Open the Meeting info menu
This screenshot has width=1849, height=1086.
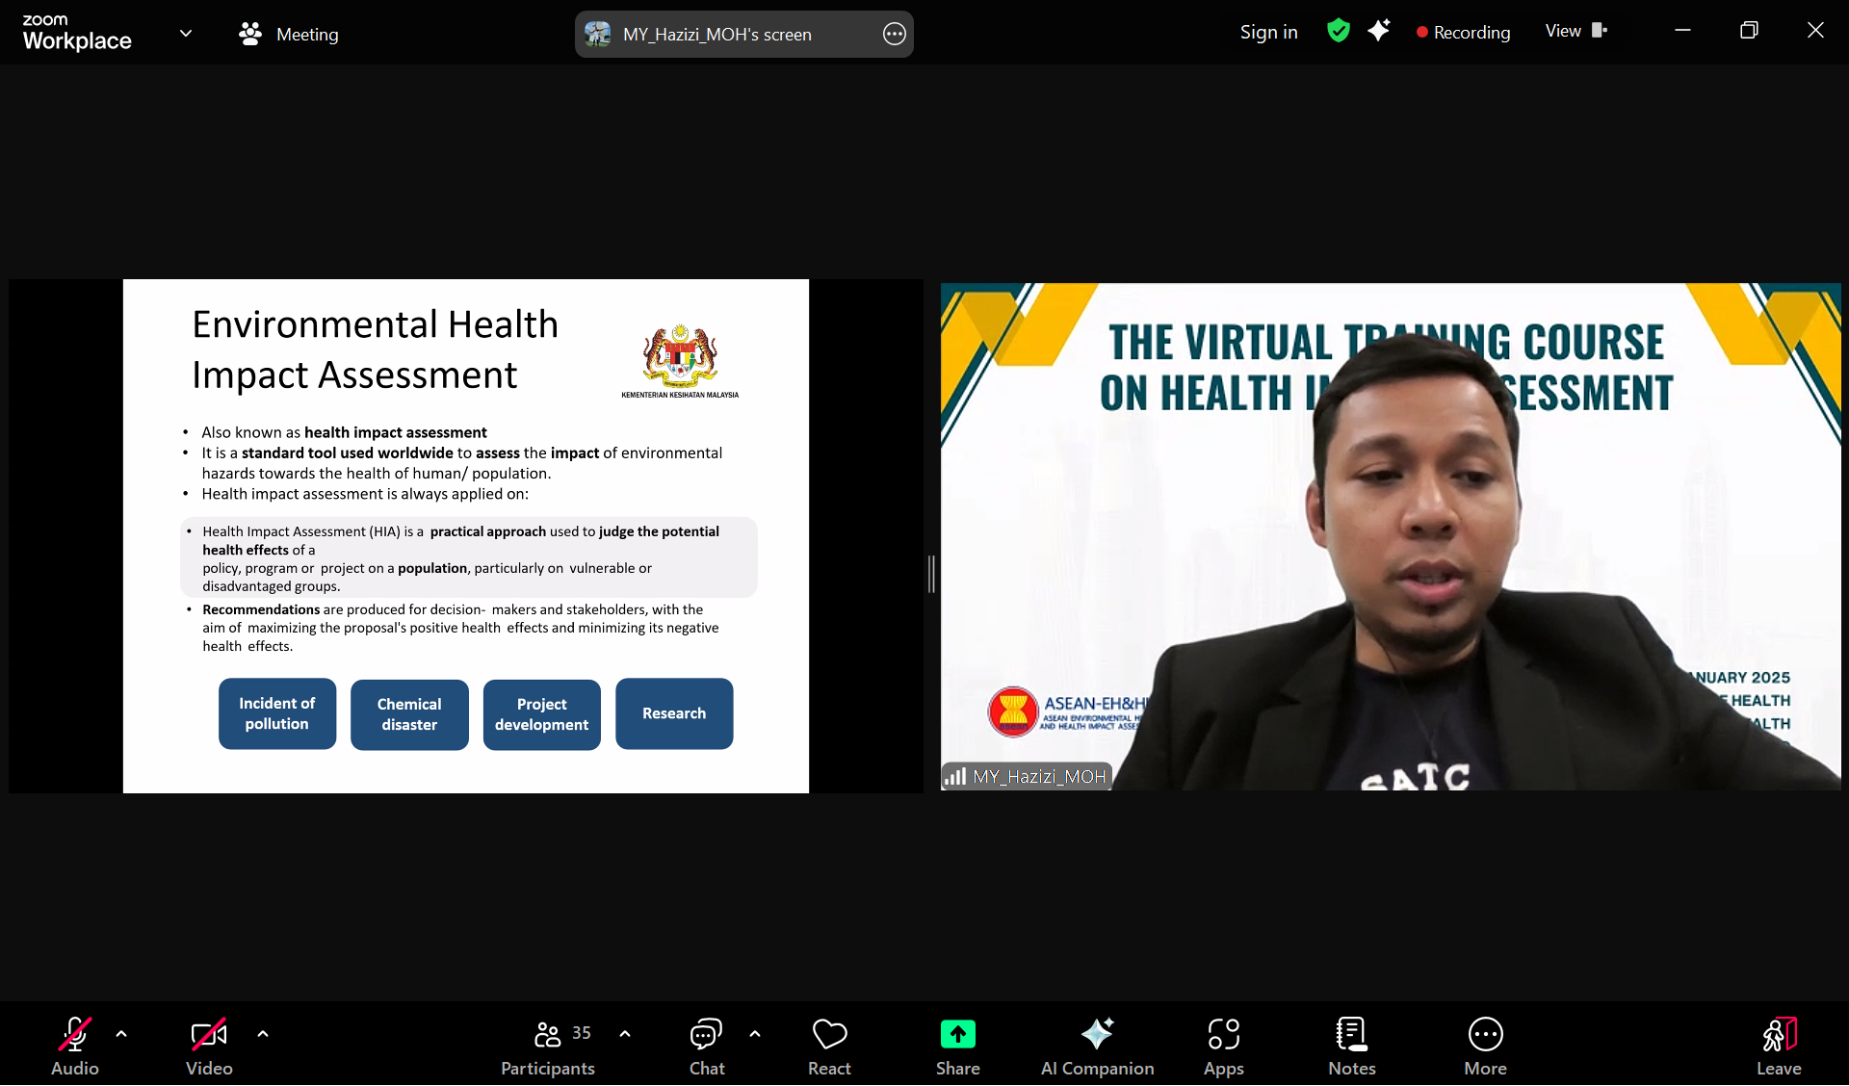tap(289, 35)
